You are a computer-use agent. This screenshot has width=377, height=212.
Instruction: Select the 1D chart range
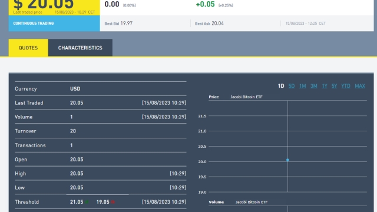281,86
